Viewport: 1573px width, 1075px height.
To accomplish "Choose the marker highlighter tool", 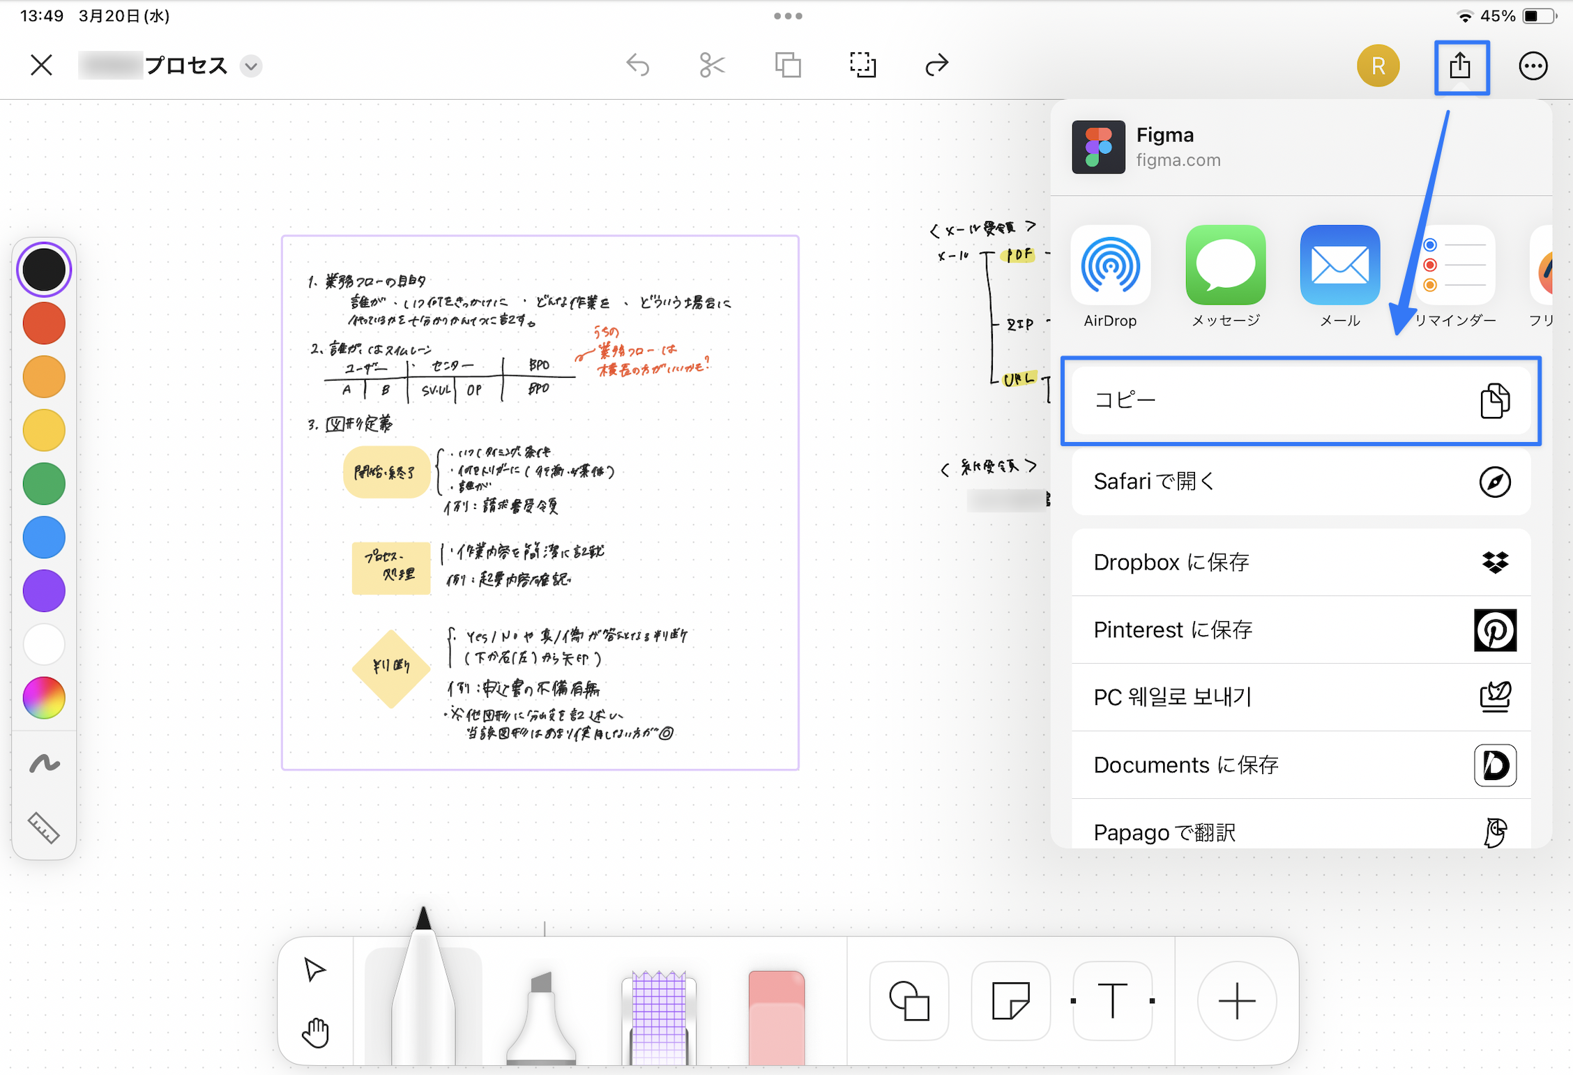I will [541, 1018].
